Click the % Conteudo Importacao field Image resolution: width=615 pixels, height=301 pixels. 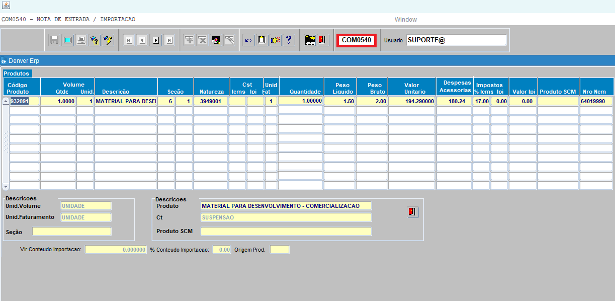pos(222,250)
